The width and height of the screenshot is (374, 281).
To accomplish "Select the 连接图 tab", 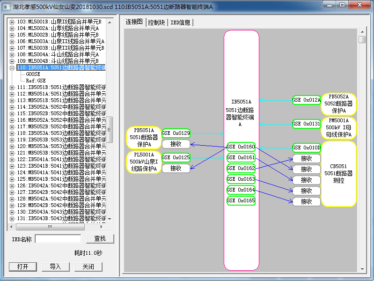I will pos(134,22).
